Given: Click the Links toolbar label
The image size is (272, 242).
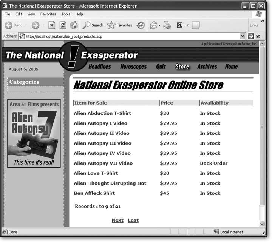Looking at the screenshot, I should coord(254,25).
